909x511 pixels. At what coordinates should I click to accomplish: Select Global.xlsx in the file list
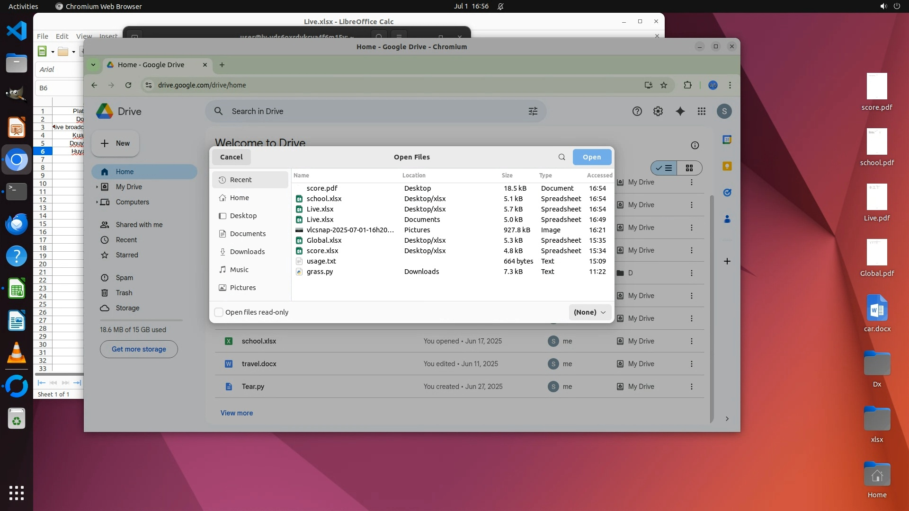pyautogui.click(x=324, y=240)
